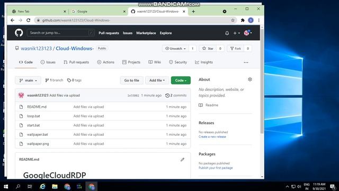Select the Security tab
339x191 pixels.
178,62
